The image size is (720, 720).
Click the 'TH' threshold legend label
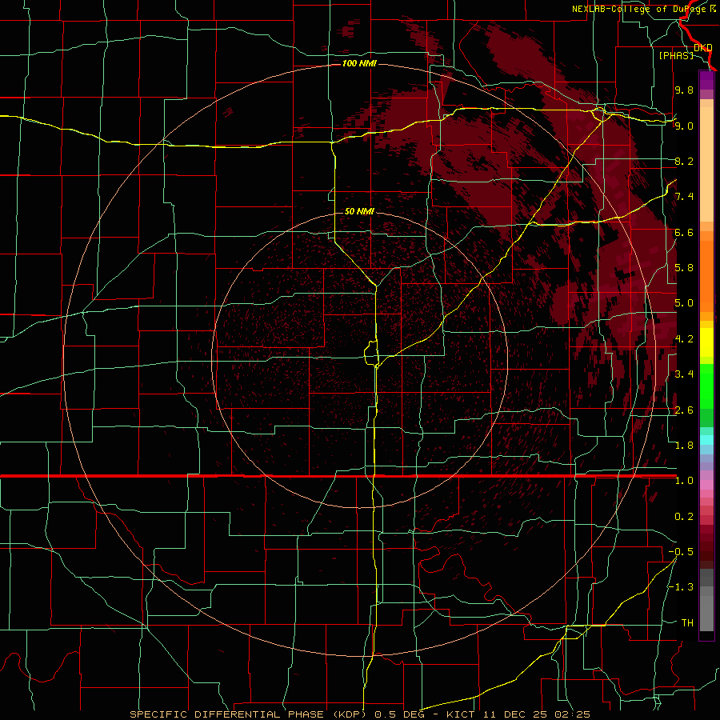(x=687, y=623)
